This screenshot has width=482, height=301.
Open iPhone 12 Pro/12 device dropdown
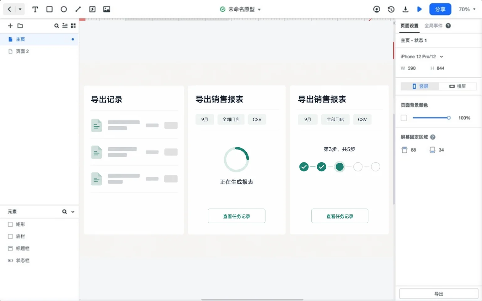[422, 56]
